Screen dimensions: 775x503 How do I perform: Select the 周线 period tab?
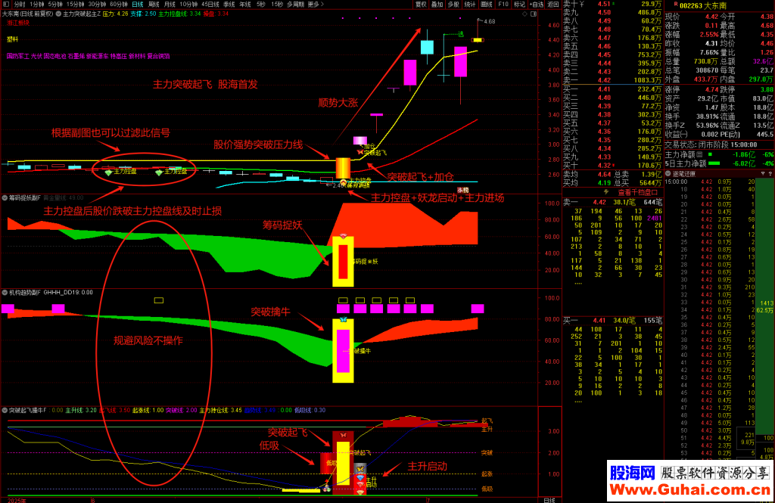pos(154,4)
